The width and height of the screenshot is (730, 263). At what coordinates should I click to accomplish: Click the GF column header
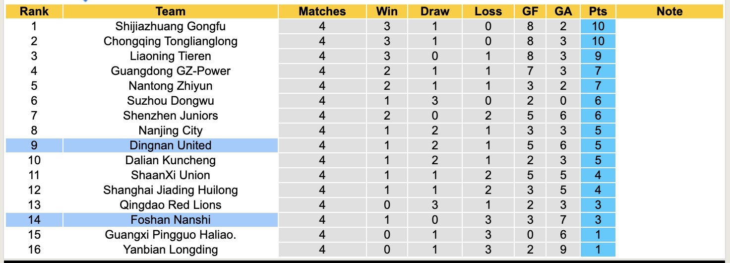(x=530, y=11)
